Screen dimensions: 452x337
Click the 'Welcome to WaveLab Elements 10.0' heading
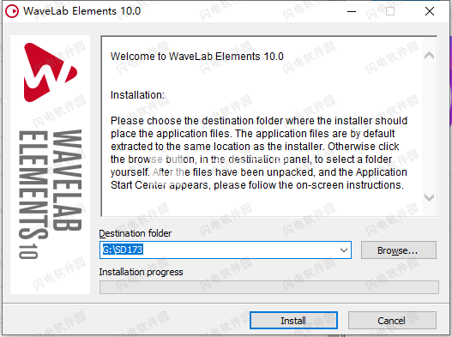(x=197, y=57)
